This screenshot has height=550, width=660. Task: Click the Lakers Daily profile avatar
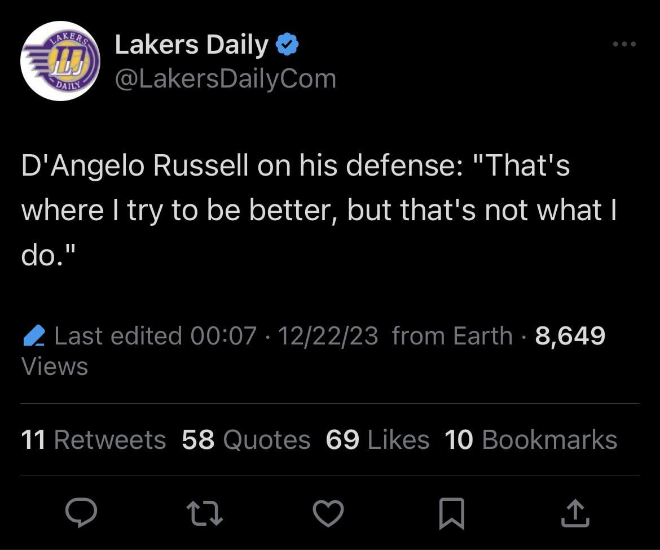click(60, 61)
